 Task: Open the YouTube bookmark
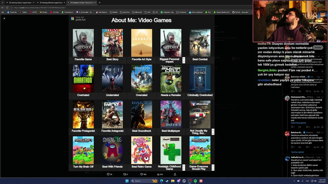54,12
